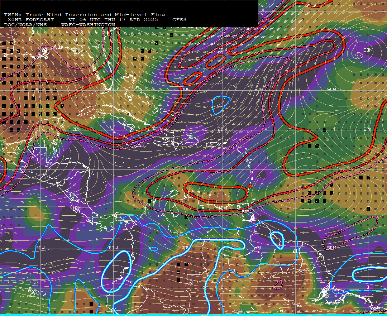Click the 20N label below the small cyan contour
This screenshot has width=387, height=316.
tap(223, 129)
